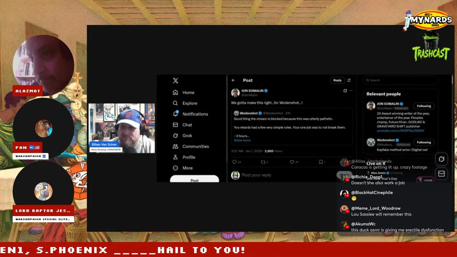Click the Grok icon on Jon Somalin's post
457x257 pixels.
345,91
